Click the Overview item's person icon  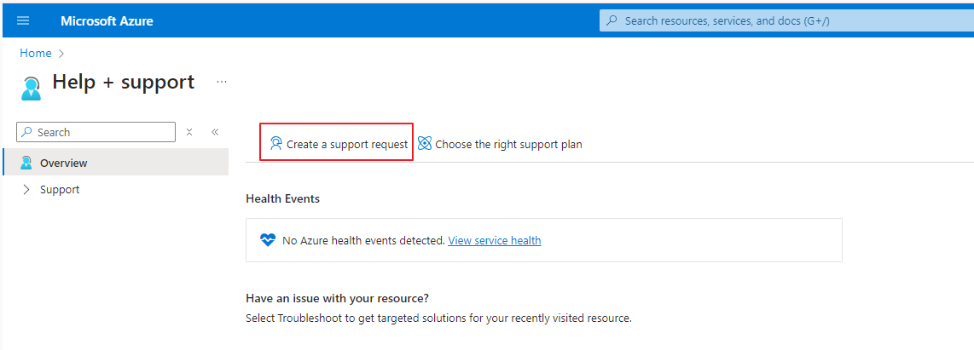tap(26, 163)
